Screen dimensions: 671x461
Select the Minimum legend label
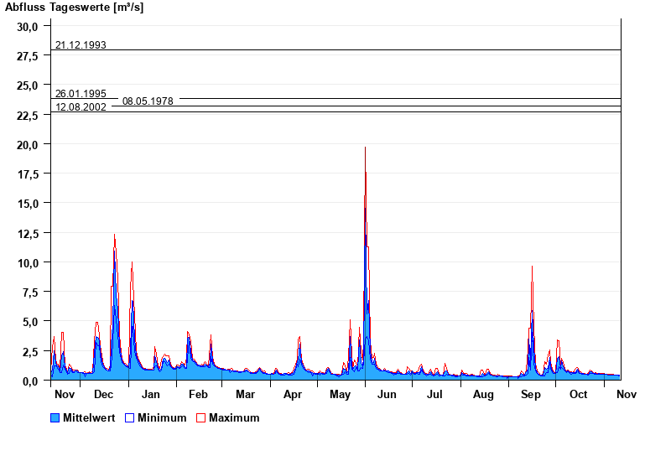click(x=162, y=417)
